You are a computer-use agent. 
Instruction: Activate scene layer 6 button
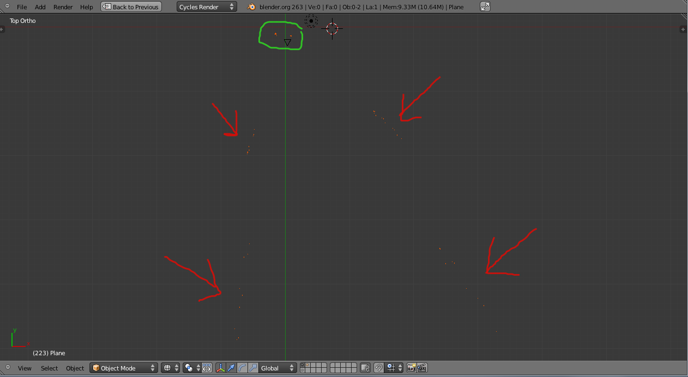(x=333, y=366)
